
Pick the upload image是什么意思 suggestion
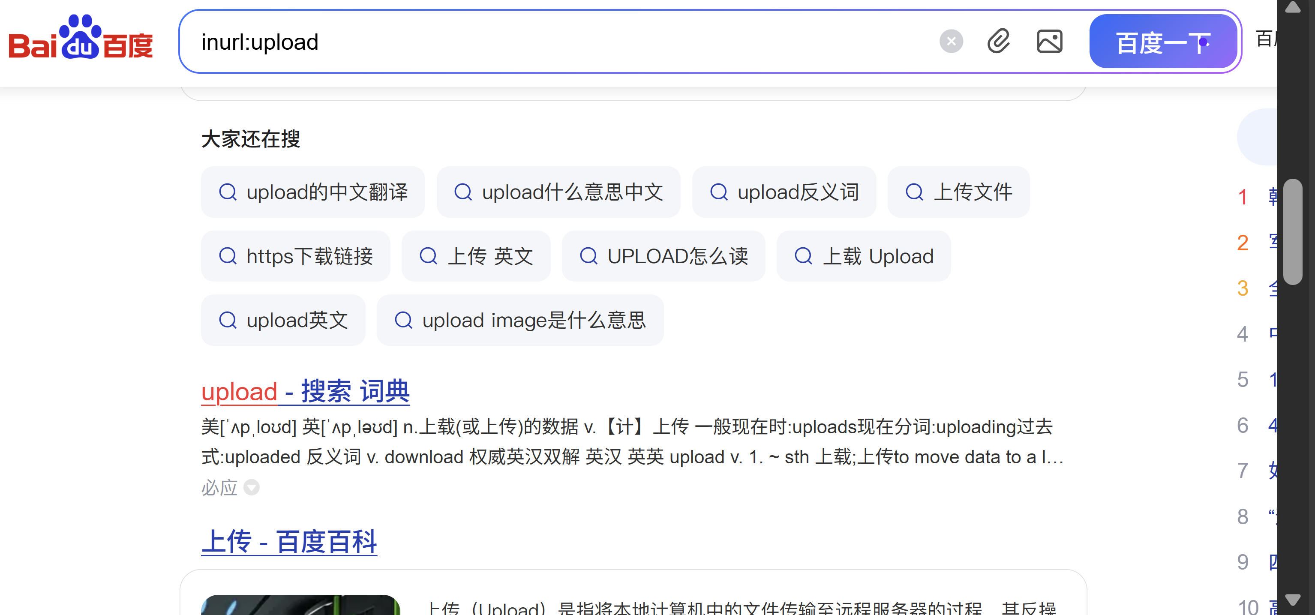click(x=519, y=321)
